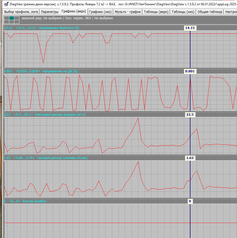Select the bottom-left cell of layout grid
The height and width of the screenshot is (238, 237).
coord(7,22)
